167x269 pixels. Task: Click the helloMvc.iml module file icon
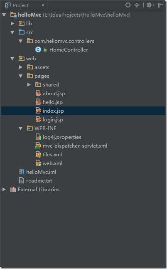[22, 172]
